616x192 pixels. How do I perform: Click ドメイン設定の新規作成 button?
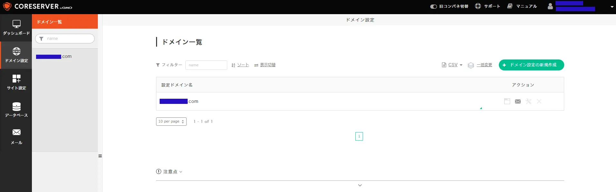tap(531, 65)
